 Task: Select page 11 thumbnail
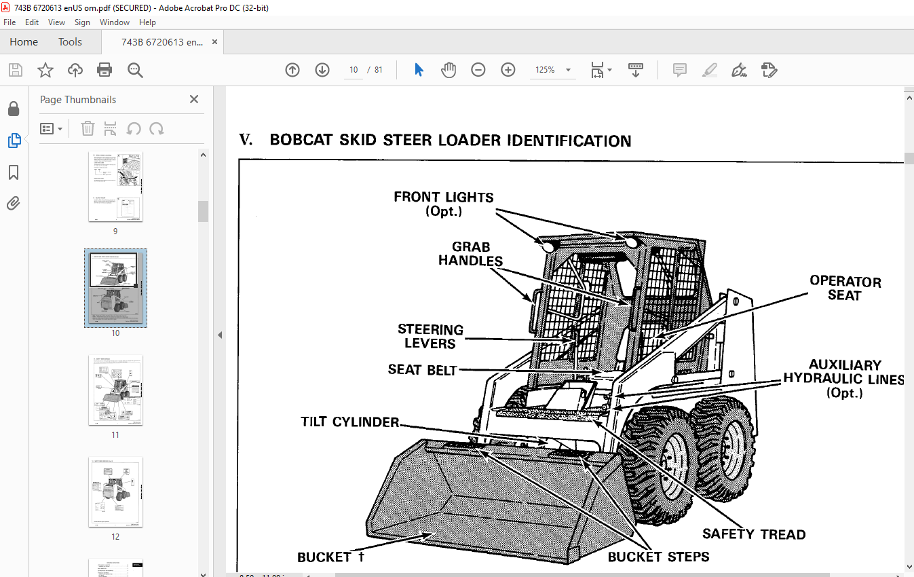[x=115, y=390]
